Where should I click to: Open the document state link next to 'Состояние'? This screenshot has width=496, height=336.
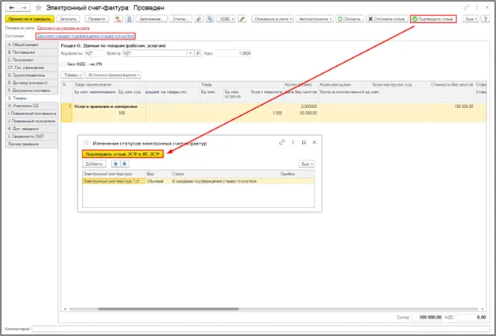[86, 36]
